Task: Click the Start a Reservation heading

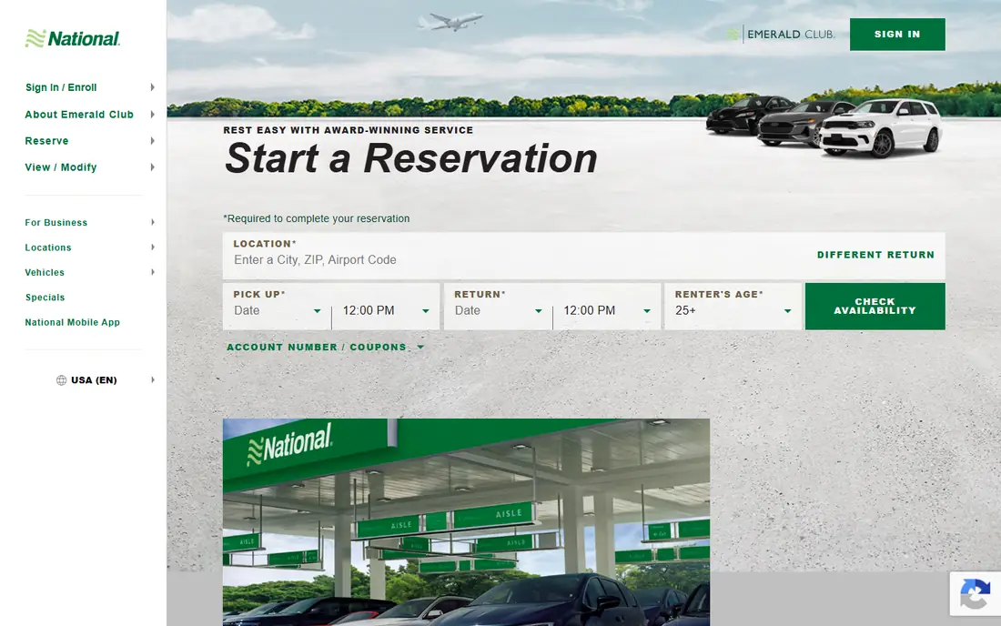Action: click(x=411, y=158)
